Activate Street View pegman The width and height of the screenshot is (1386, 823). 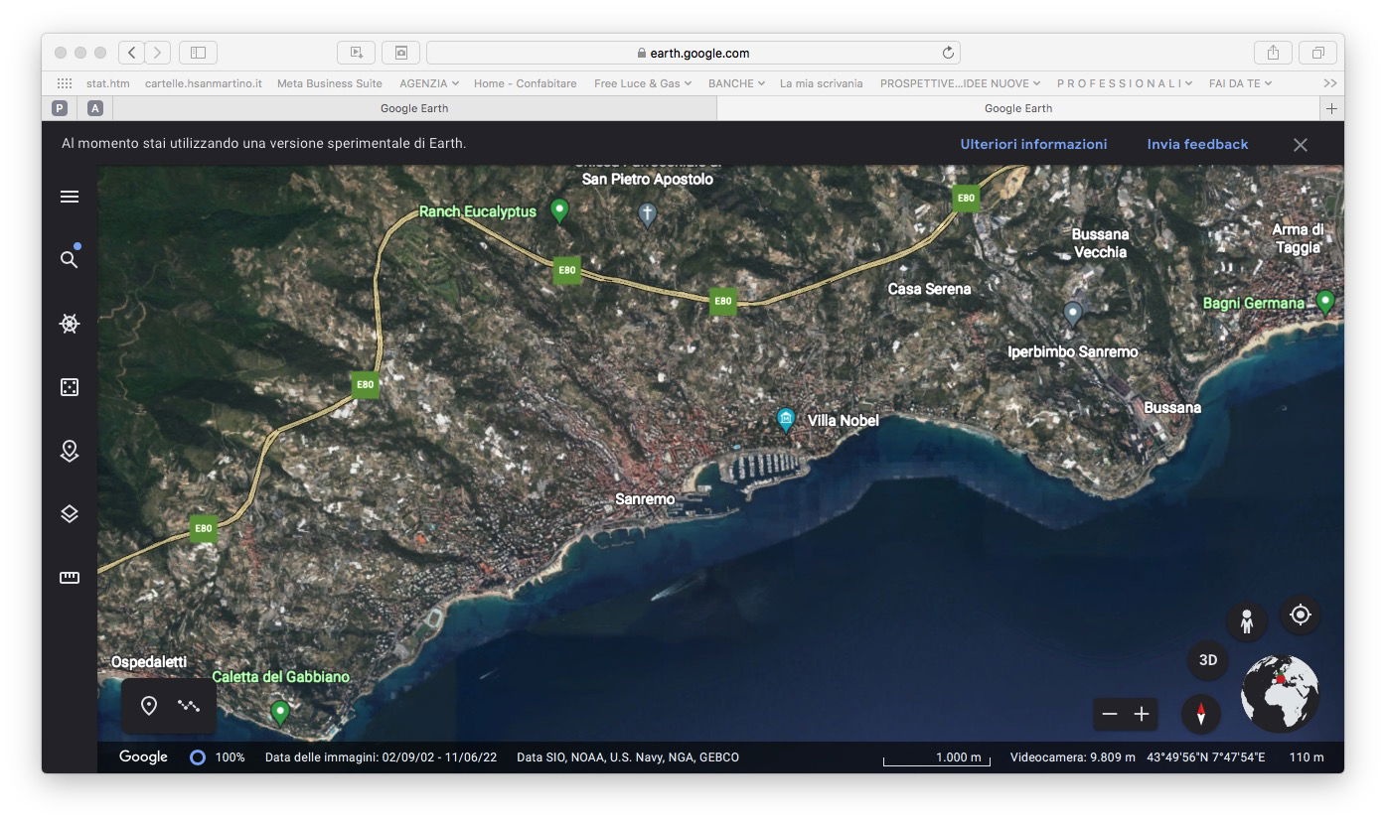pos(1247,622)
